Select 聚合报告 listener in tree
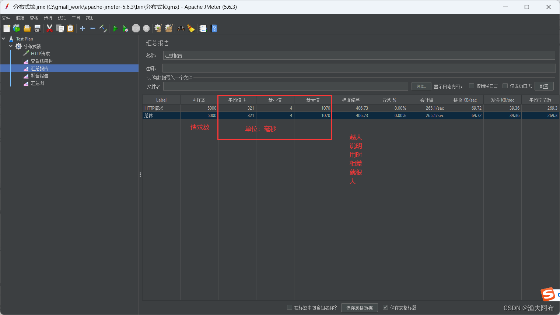This screenshot has height=315, width=560. click(x=39, y=76)
